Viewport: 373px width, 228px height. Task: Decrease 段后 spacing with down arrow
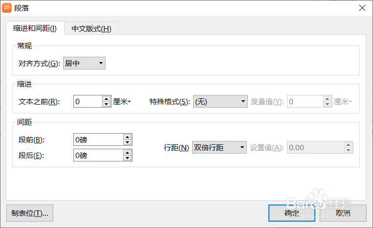coord(127,158)
